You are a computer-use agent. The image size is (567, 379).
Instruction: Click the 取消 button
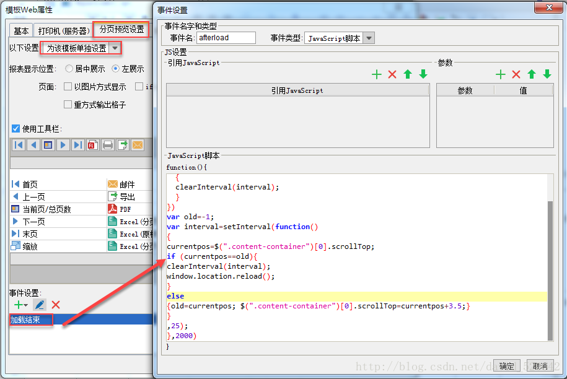click(540, 366)
